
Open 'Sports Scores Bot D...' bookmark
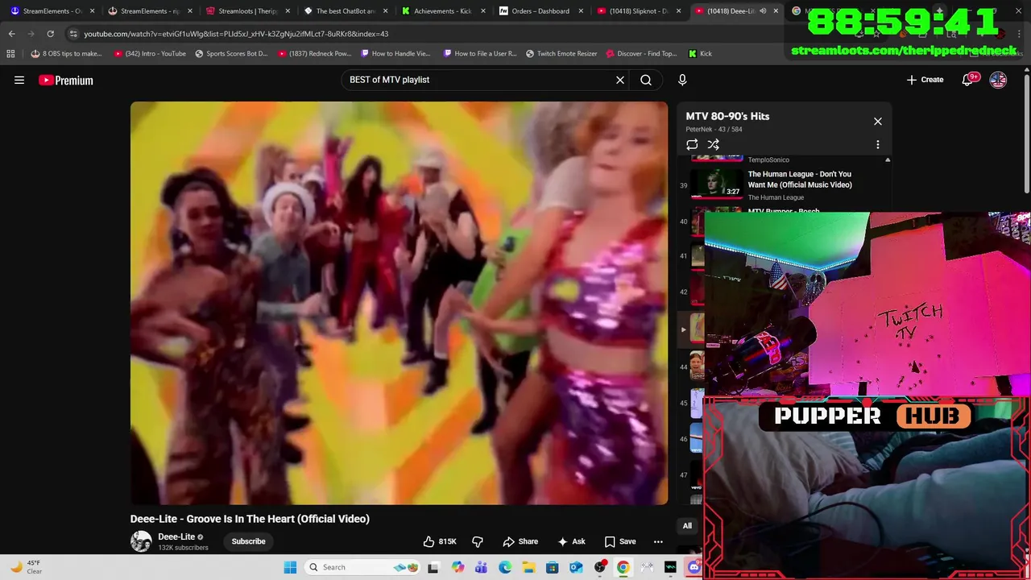tap(231, 53)
